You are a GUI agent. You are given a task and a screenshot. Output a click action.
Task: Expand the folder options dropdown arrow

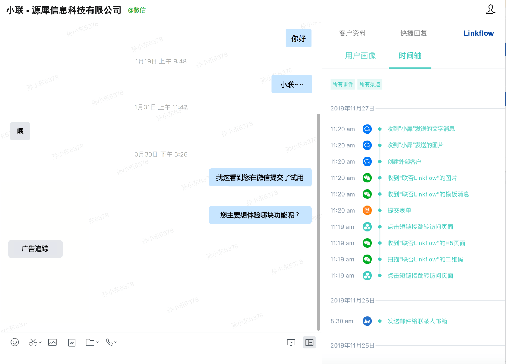pyautogui.click(x=97, y=342)
